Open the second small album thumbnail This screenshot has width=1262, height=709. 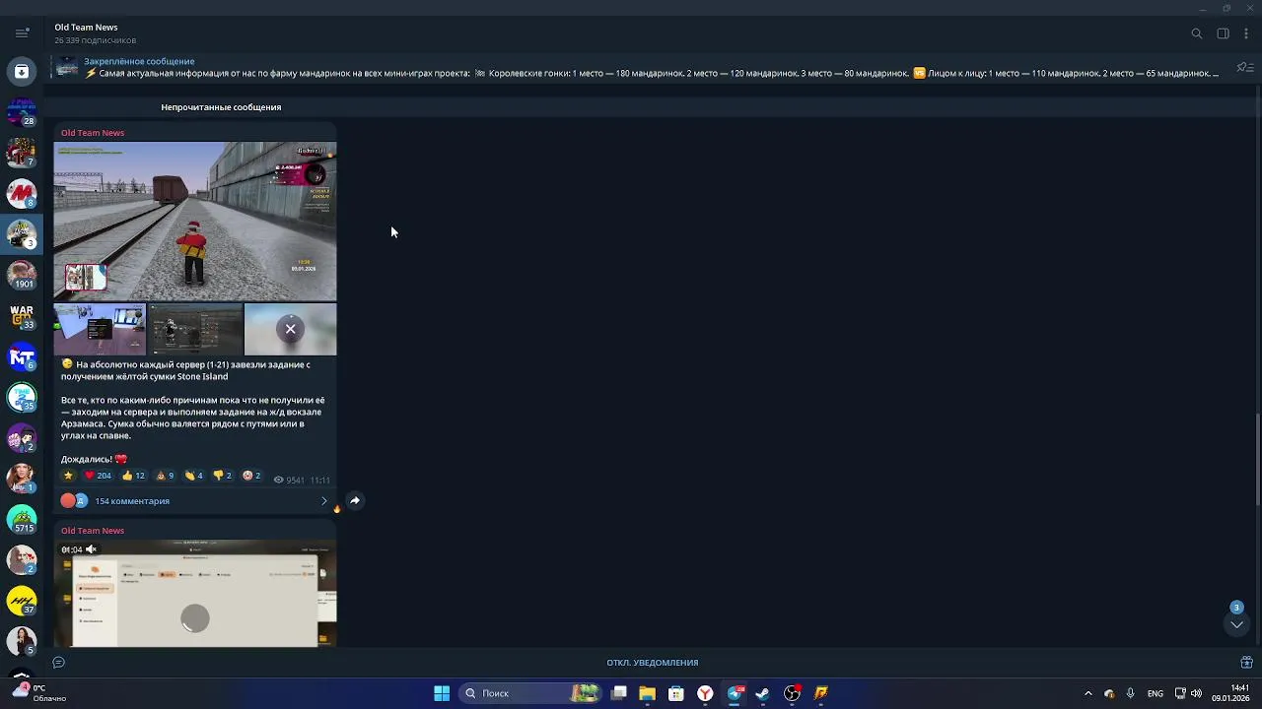tap(195, 329)
